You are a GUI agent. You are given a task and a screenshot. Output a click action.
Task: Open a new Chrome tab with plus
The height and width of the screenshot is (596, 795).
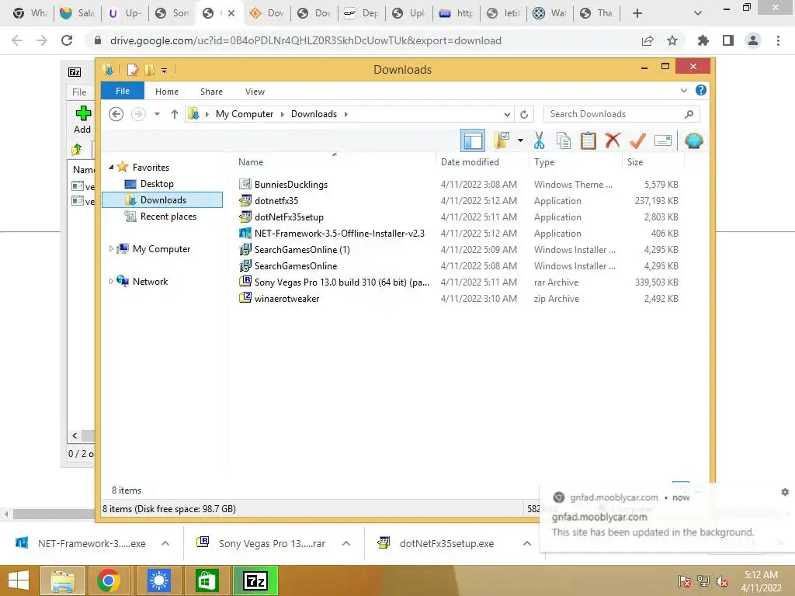pos(637,13)
